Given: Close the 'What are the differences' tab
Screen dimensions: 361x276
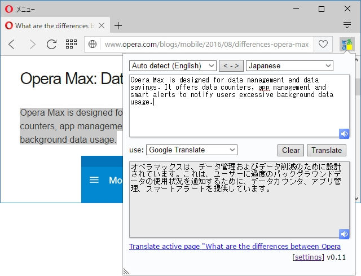Looking at the screenshot, I should click(x=102, y=25).
